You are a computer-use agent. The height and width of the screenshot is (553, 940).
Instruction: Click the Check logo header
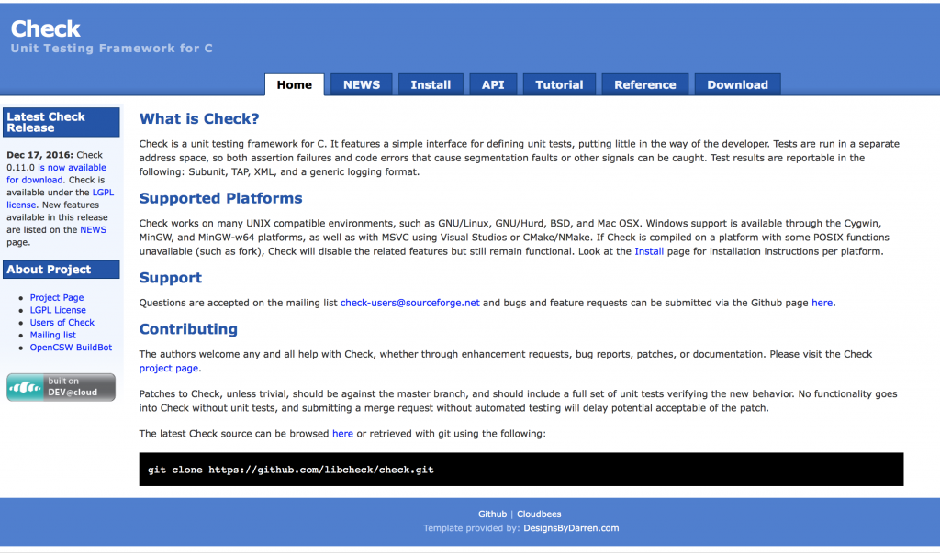[x=46, y=28]
